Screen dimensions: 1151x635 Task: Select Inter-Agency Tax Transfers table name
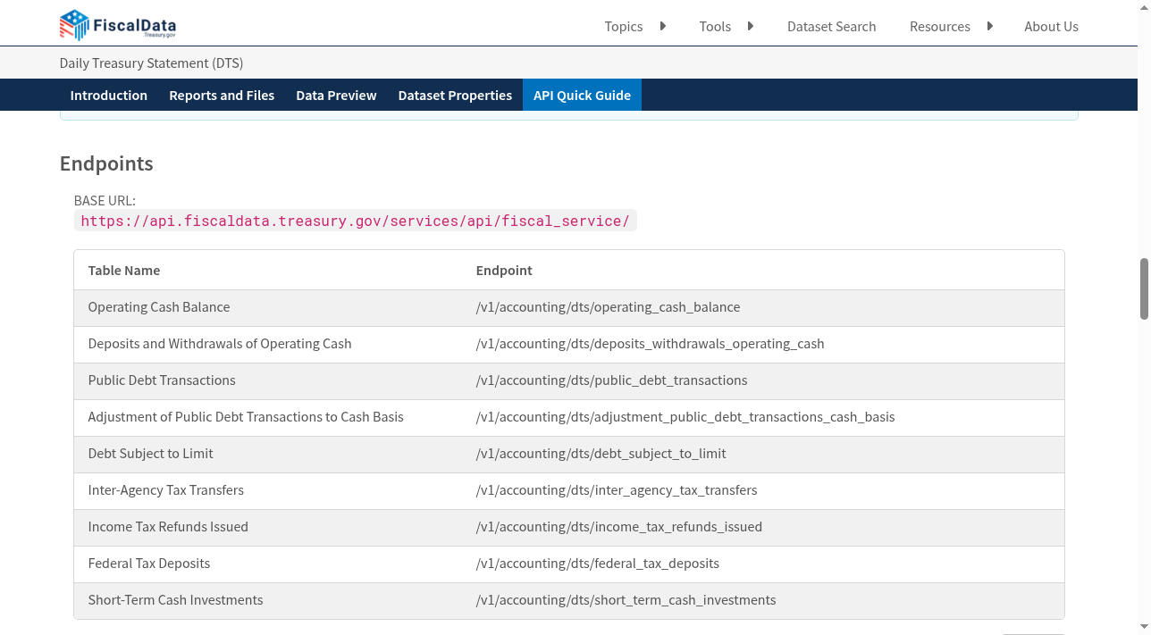(x=166, y=490)
